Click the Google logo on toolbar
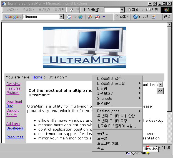The width and height of the screenshot is (173, 158). (12, 17)
